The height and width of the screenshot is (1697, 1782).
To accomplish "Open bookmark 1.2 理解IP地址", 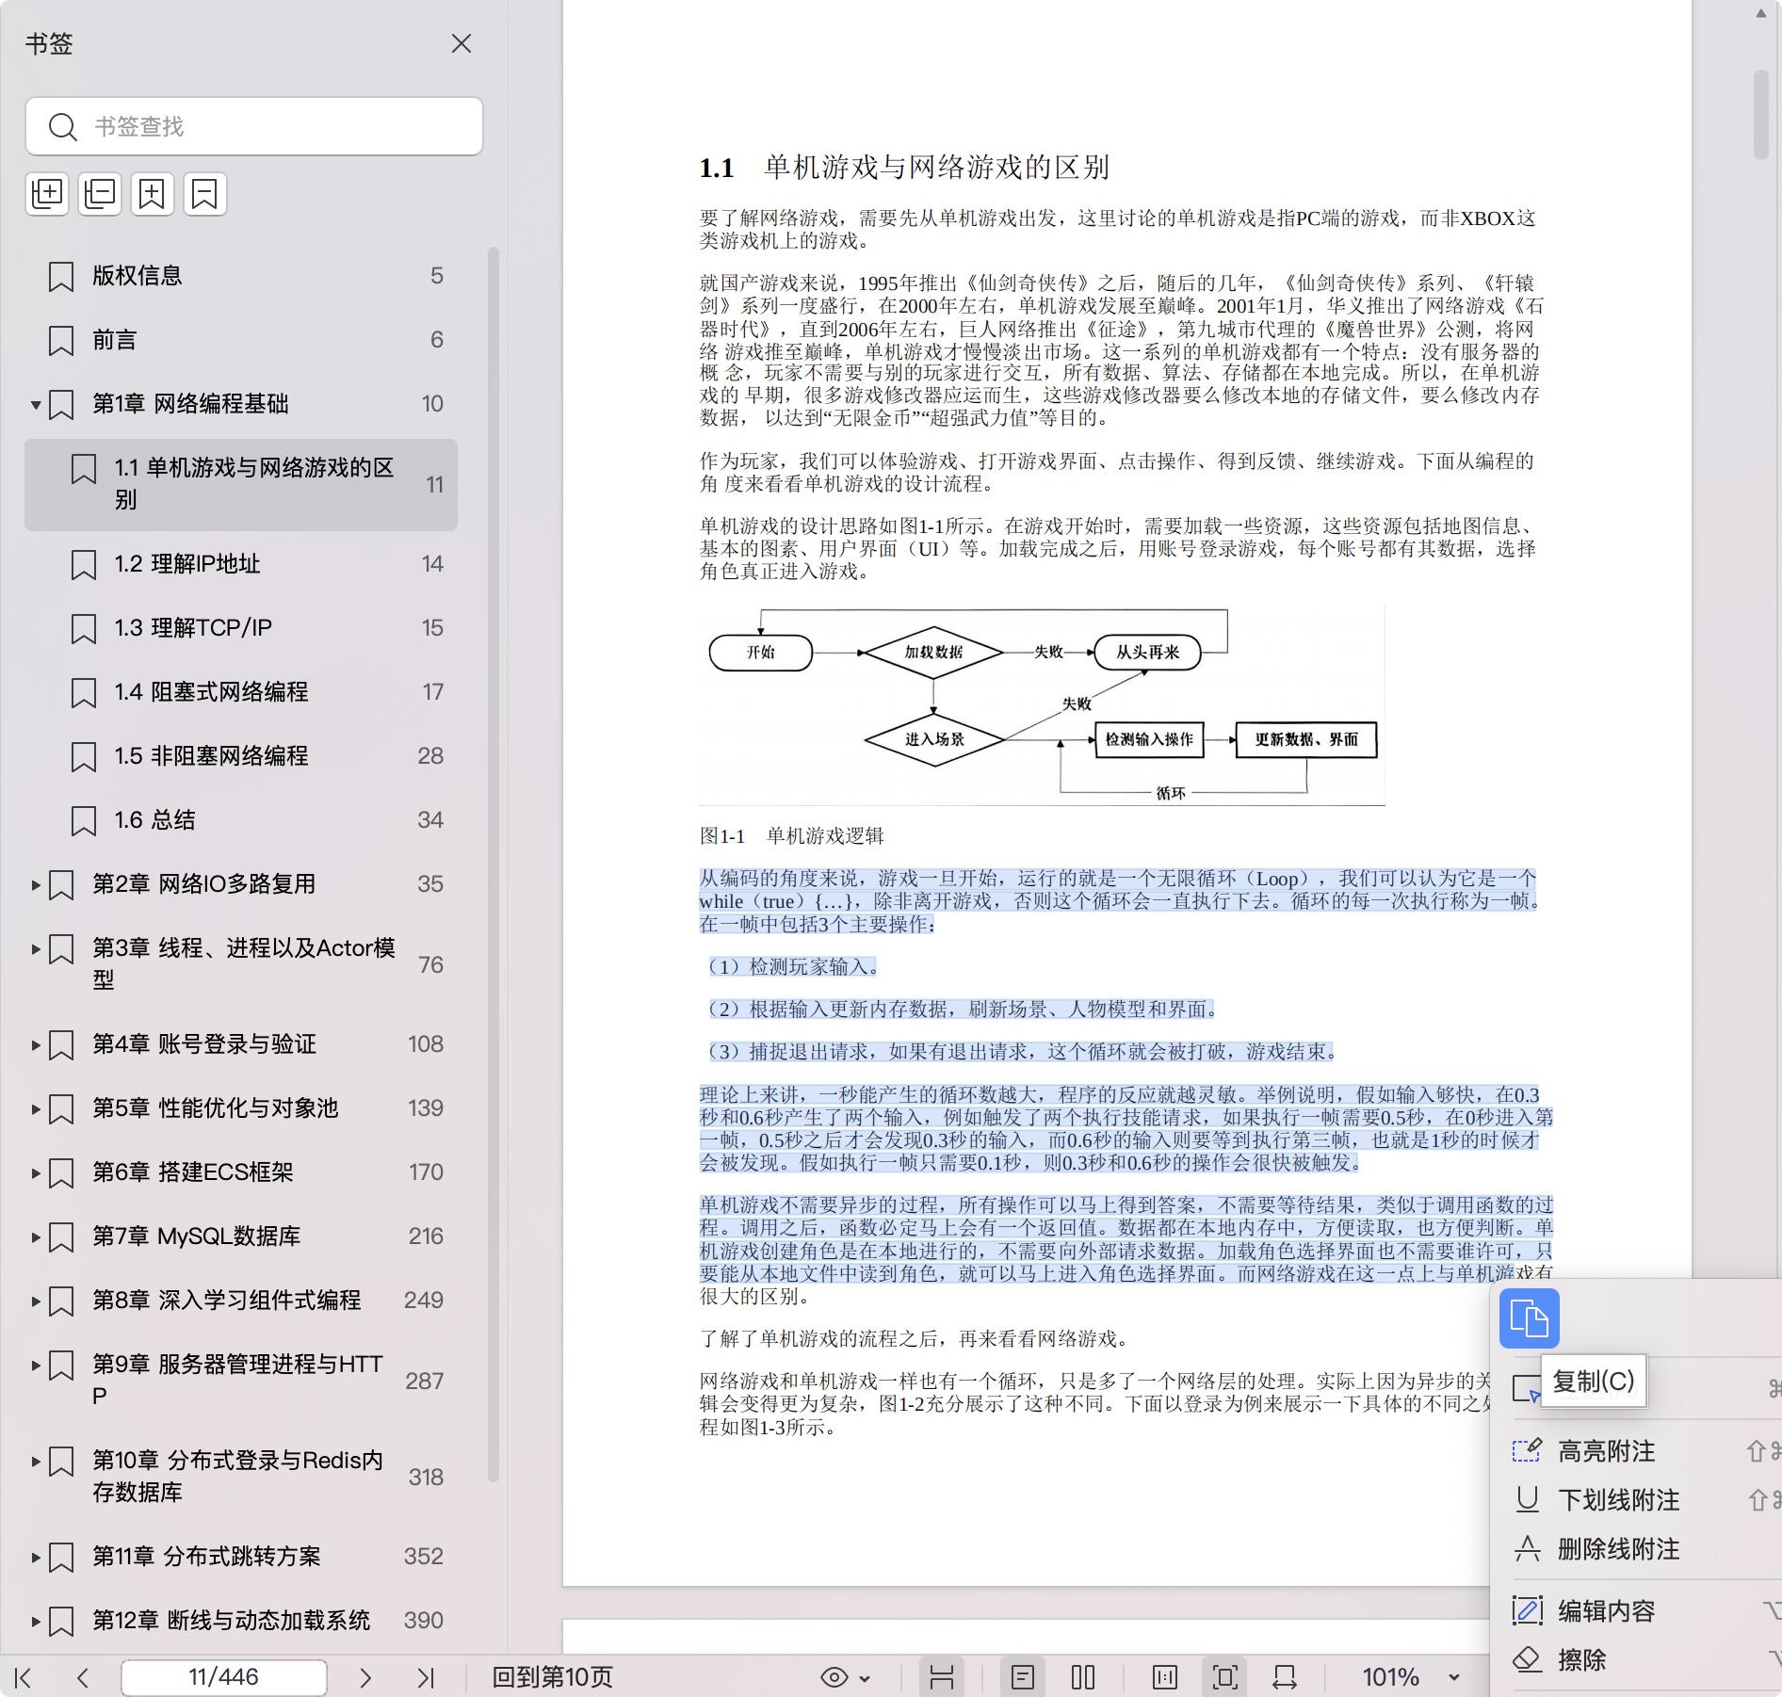I will [x=187, y=564].
